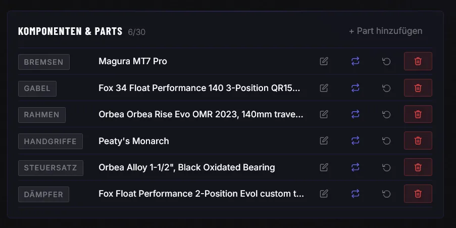
Task: Swap the Peaty's Monarch grips part
Action: (356, 141)
